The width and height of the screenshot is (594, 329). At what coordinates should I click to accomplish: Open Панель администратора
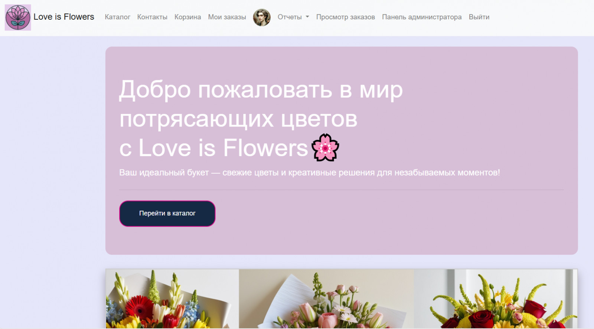[x=422, y=17]
